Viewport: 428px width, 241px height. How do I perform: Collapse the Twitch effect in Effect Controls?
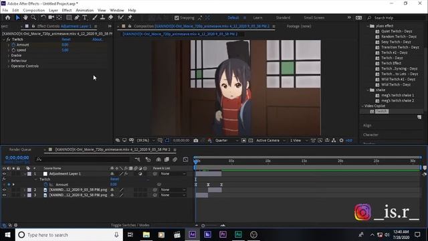point(4,39)
